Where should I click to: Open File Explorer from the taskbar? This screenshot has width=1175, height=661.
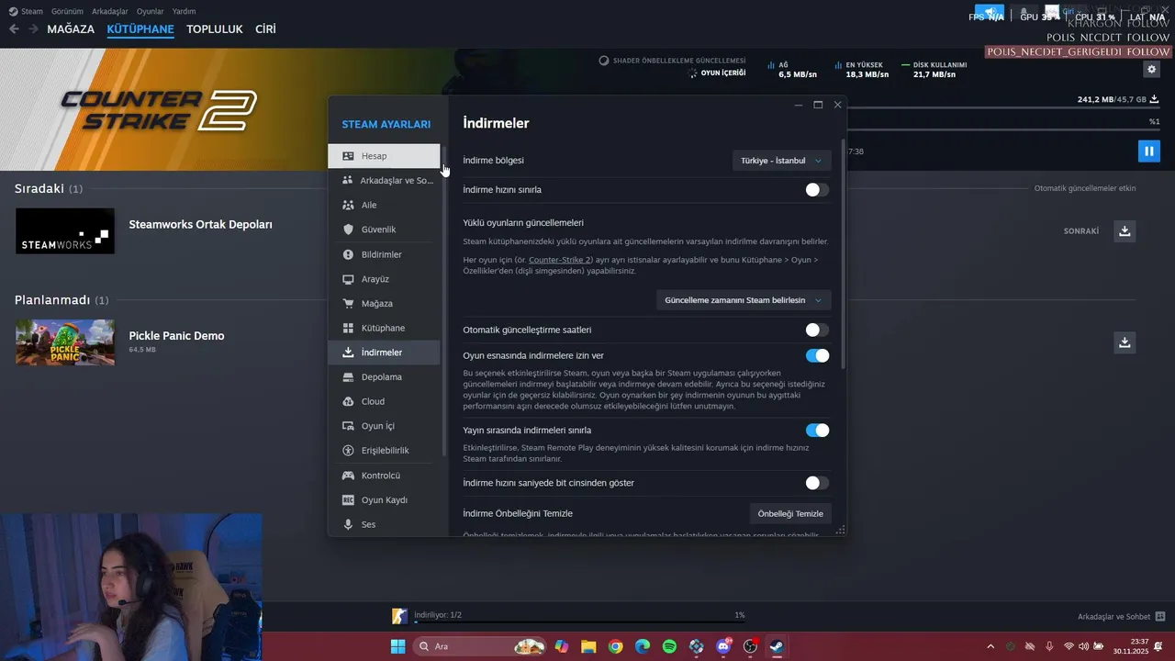587,646
